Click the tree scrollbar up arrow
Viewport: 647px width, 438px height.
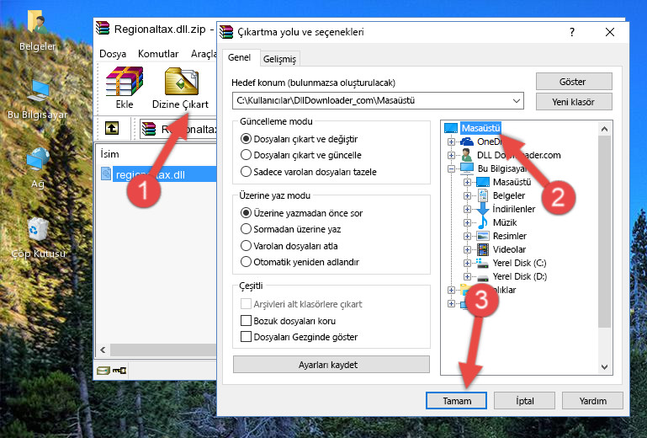click(x=604, y=129)
